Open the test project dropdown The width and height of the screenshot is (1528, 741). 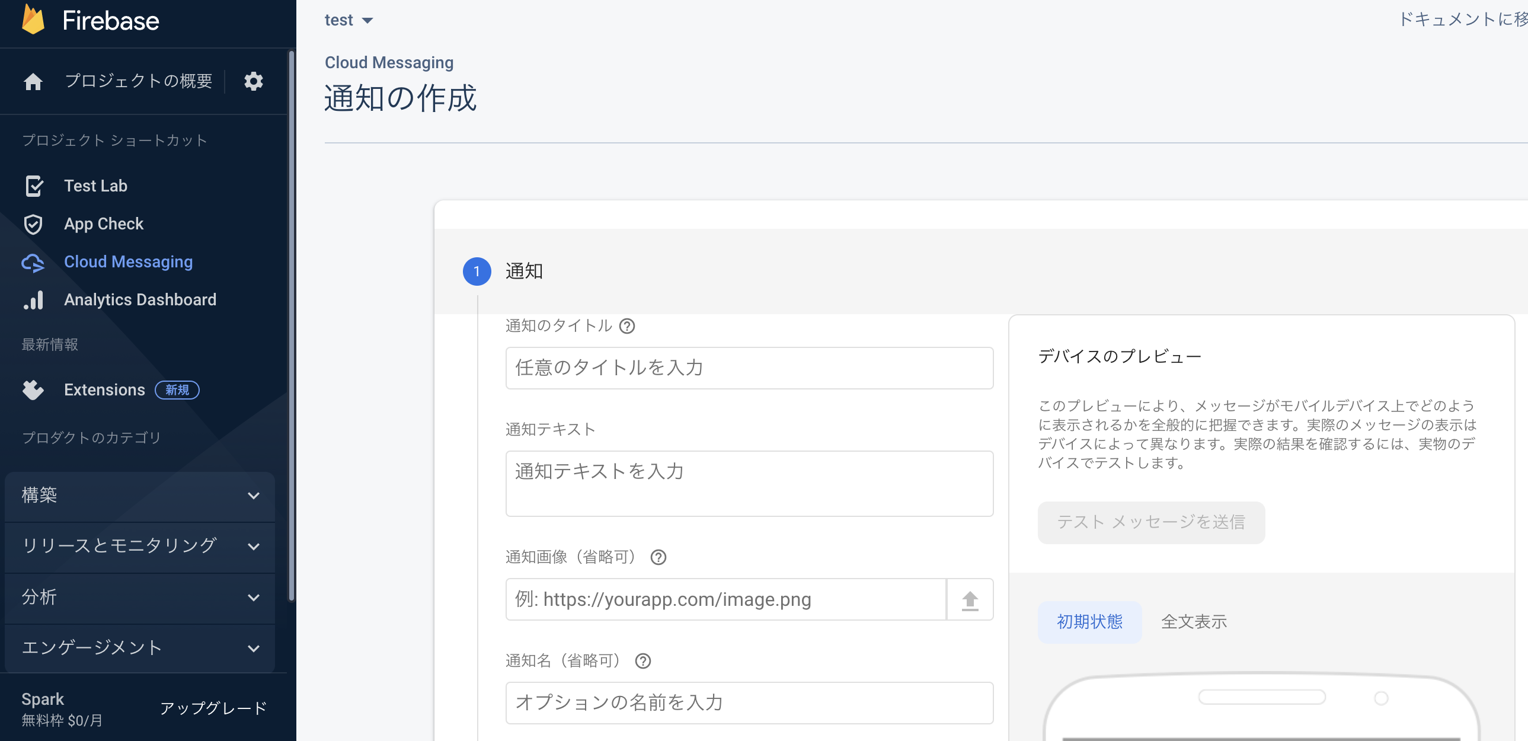pyautogui.click(x=349, y=20)
